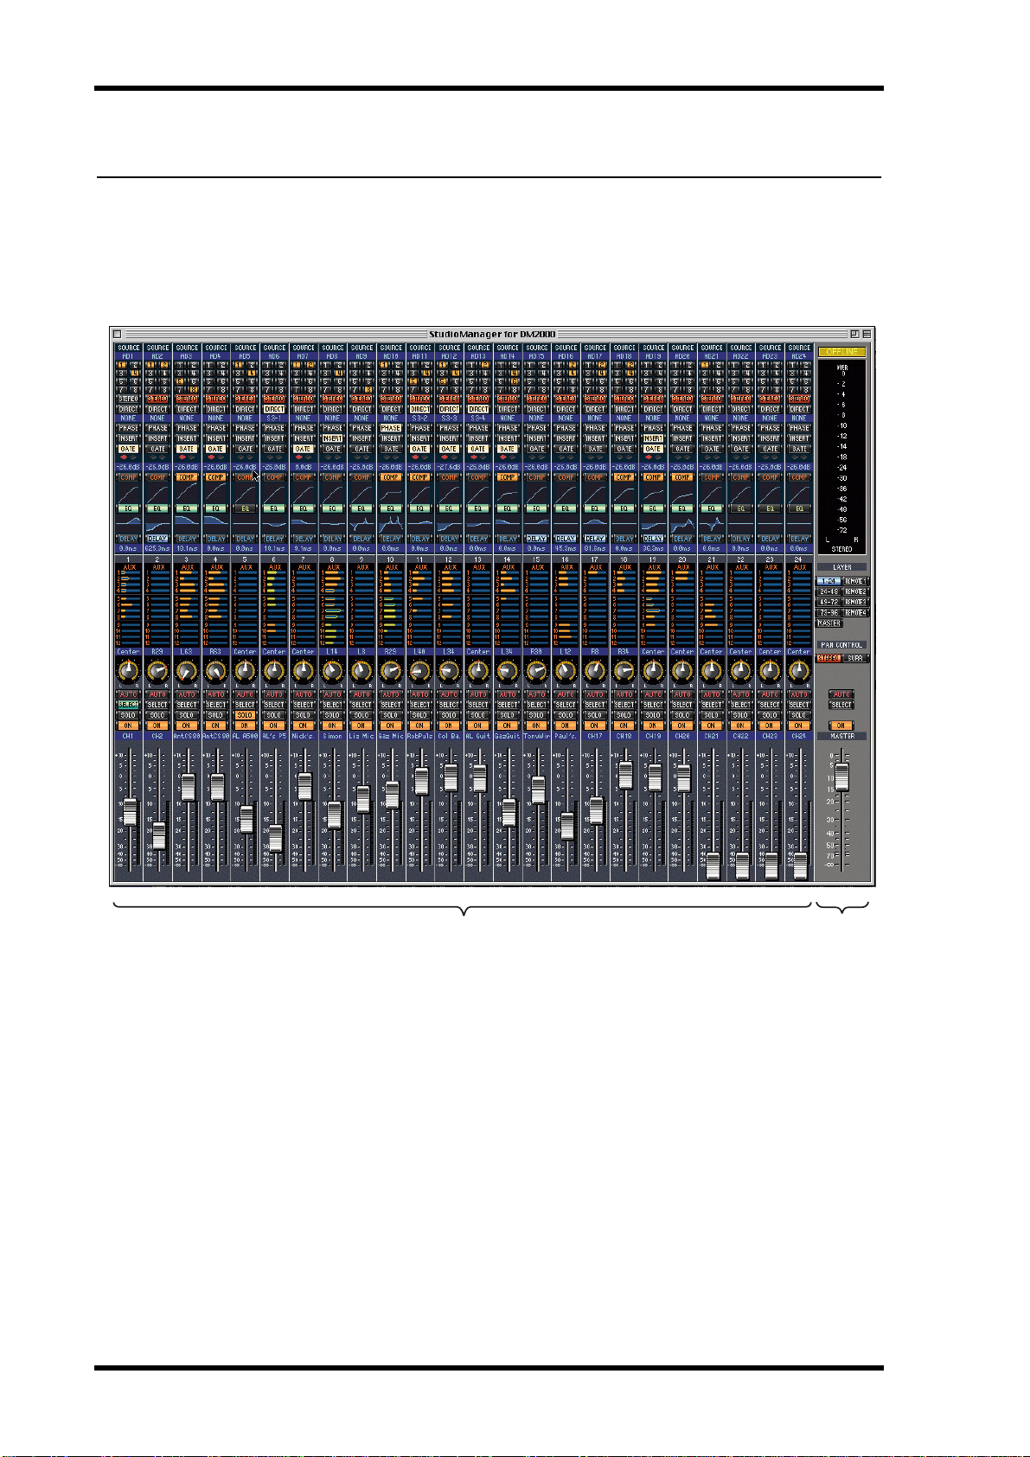Image resolution: width=1030 pixels, height=1457 pixels.
Task: Click the stereo level meter display
Action: tap(841, 456)
